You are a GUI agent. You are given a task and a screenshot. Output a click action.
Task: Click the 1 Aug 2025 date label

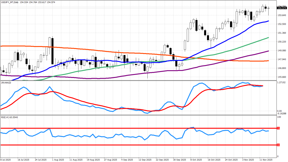coord(58,159)
